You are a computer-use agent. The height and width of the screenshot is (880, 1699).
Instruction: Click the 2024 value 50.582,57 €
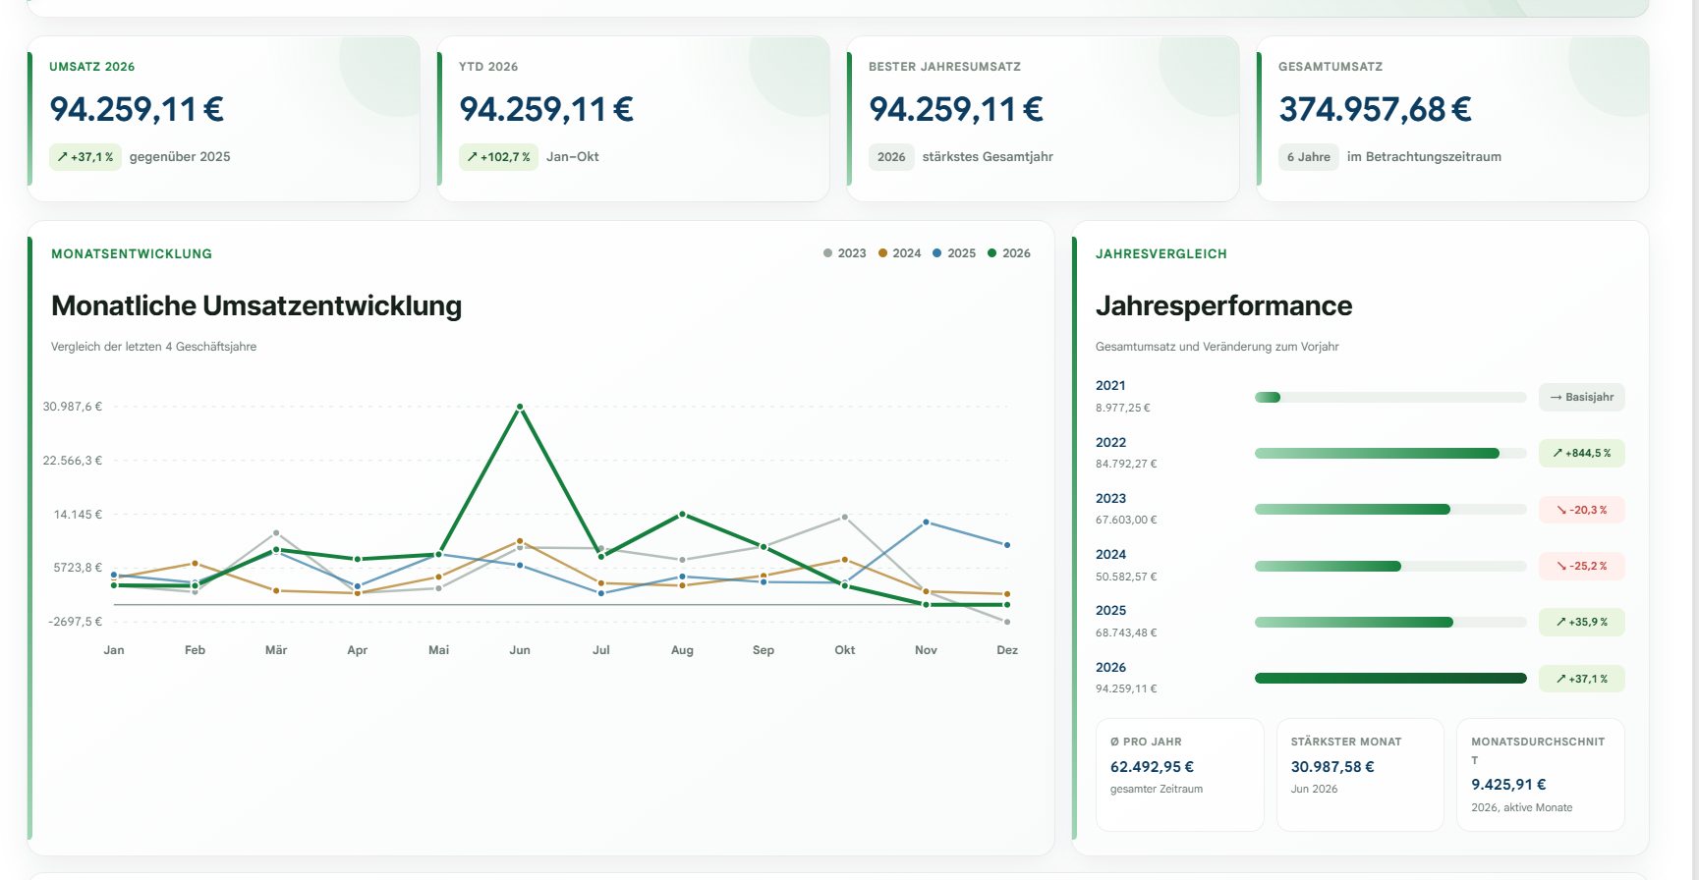(1126, 577)
